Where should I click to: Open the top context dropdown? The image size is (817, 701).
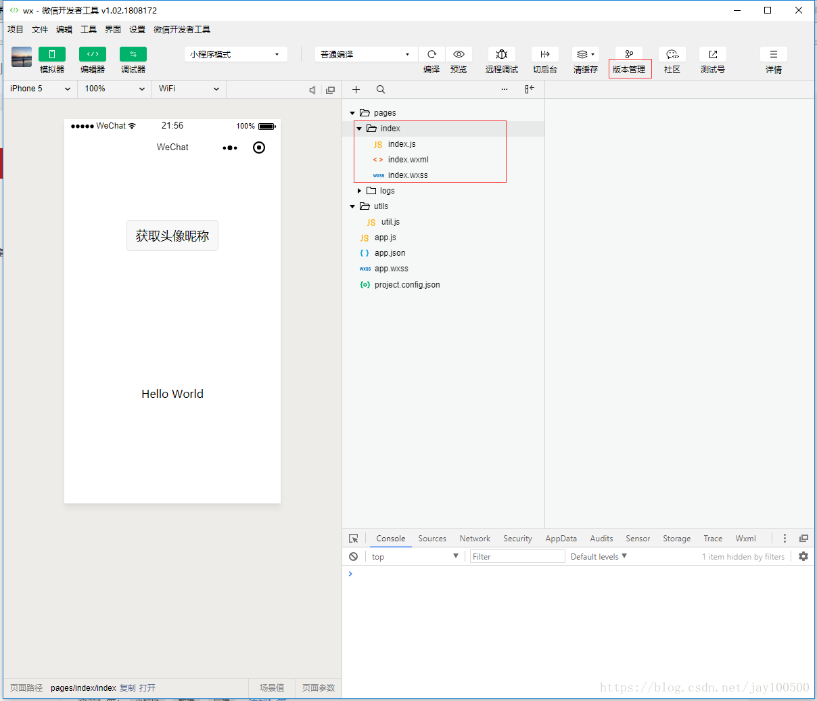415,556
